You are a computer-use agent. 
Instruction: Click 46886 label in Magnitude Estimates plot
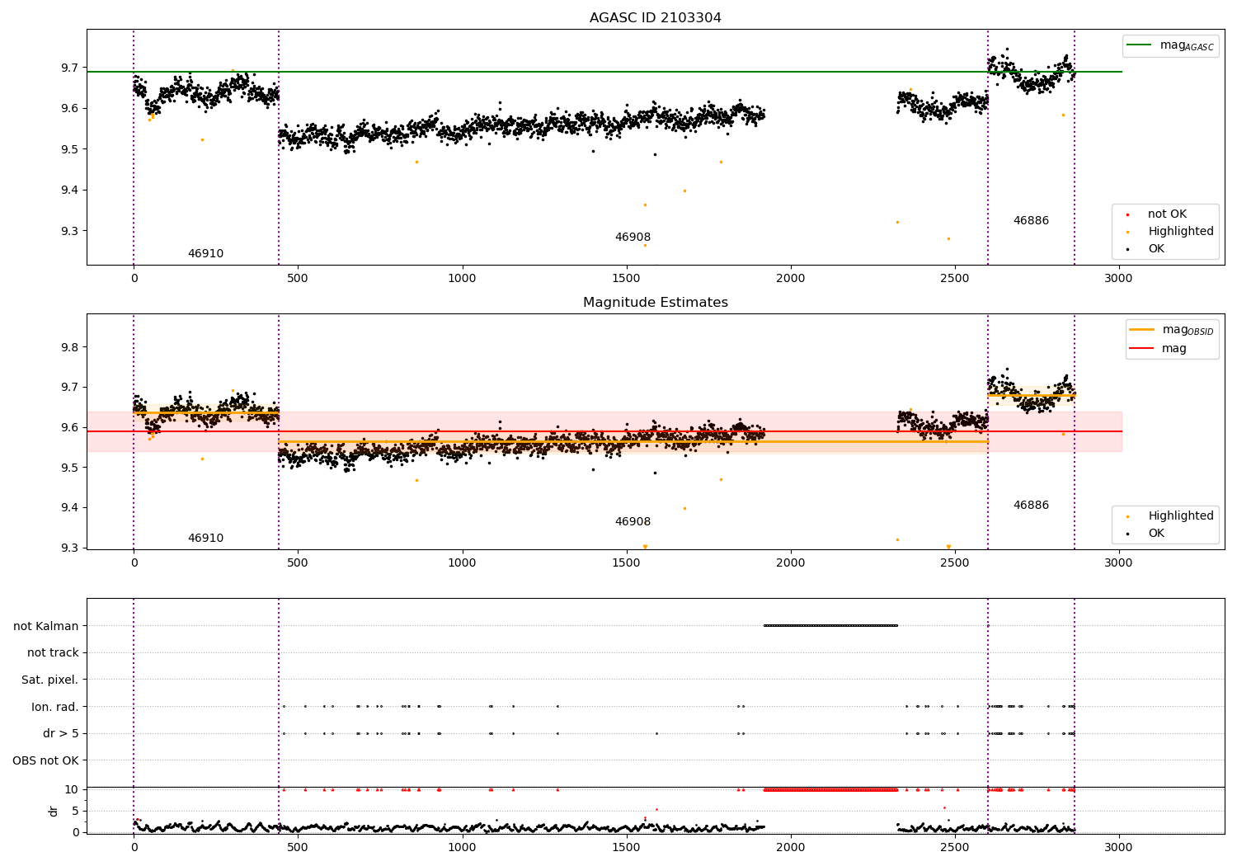1031,506
